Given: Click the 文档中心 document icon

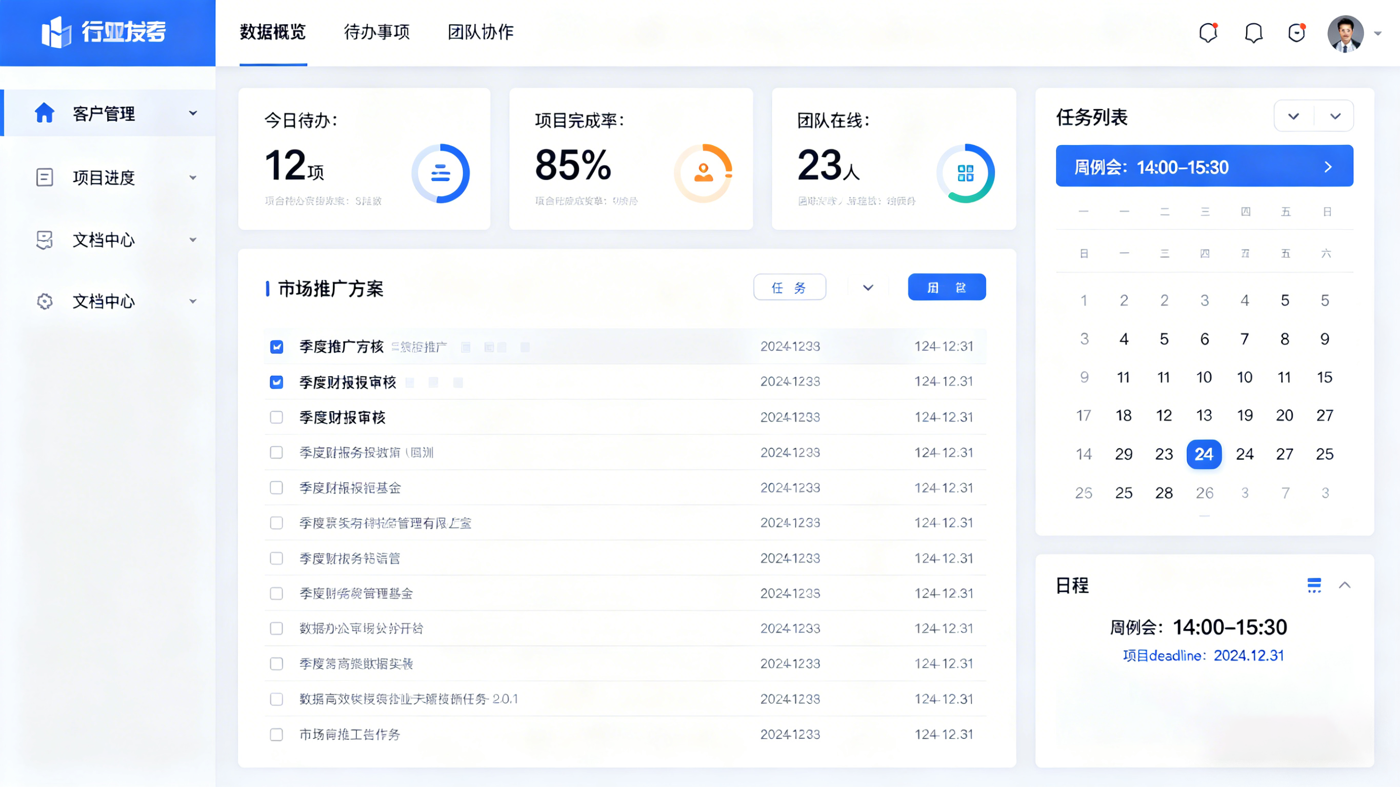Looking at the screenshot, I should [x=44, y=239].
